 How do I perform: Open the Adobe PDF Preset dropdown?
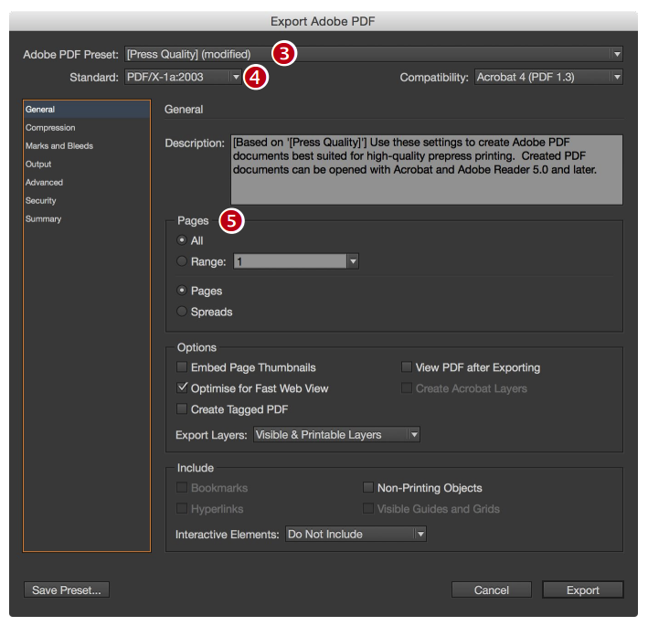[x=373, y=54]
